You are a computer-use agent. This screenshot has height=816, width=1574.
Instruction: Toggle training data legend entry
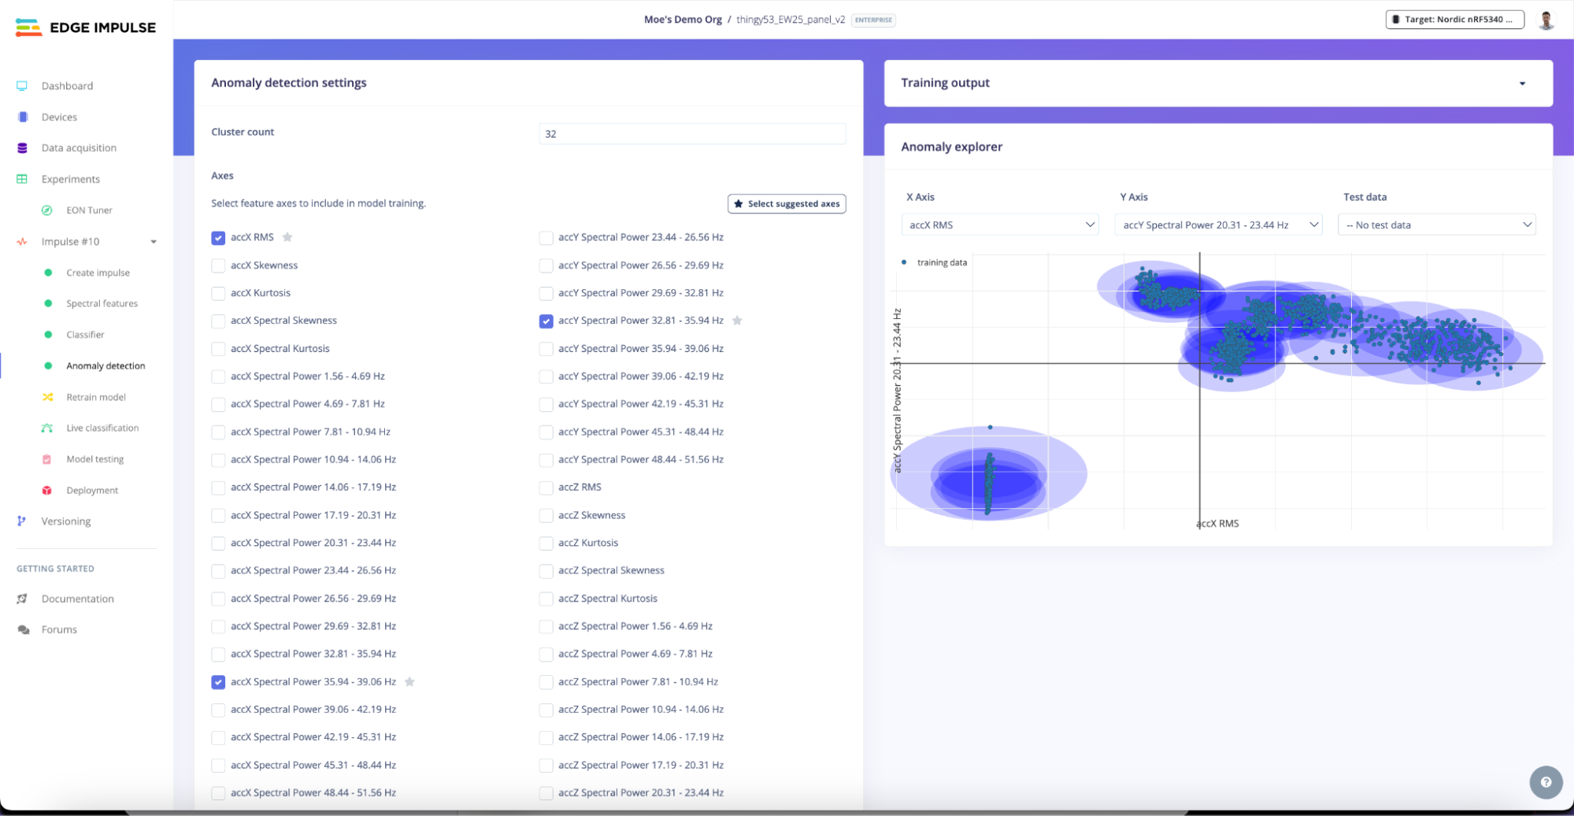pos(934,262)
